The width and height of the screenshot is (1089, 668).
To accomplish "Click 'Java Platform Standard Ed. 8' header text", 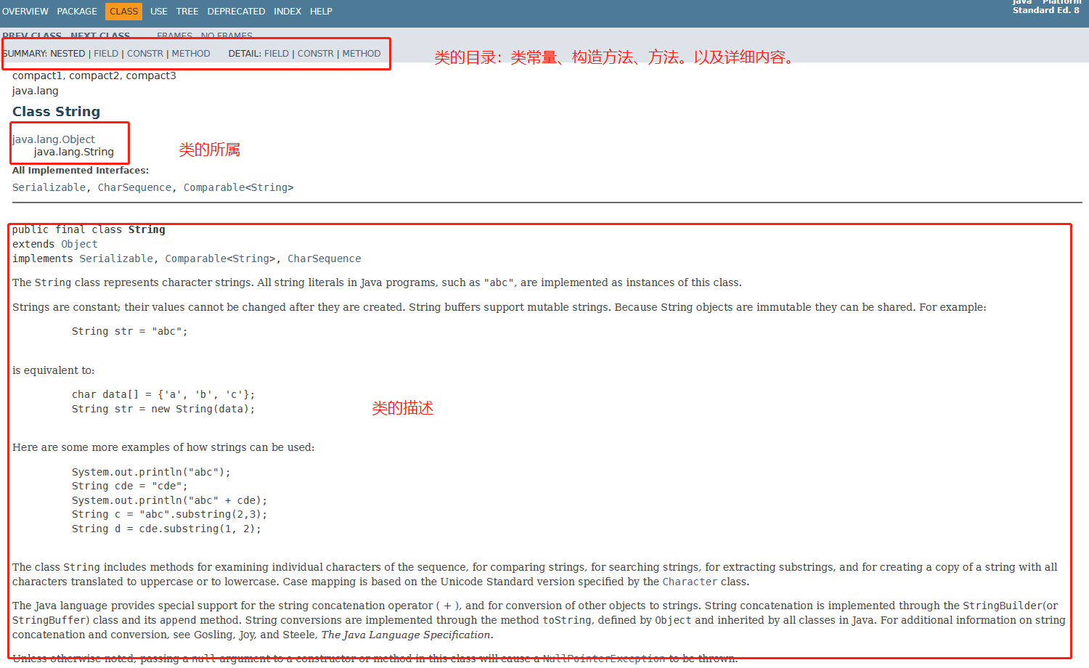I will (1046, 6).
